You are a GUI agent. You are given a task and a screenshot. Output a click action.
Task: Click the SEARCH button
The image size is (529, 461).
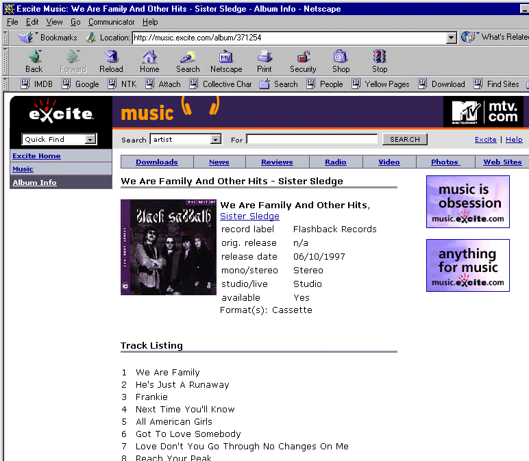click(405, 139)
